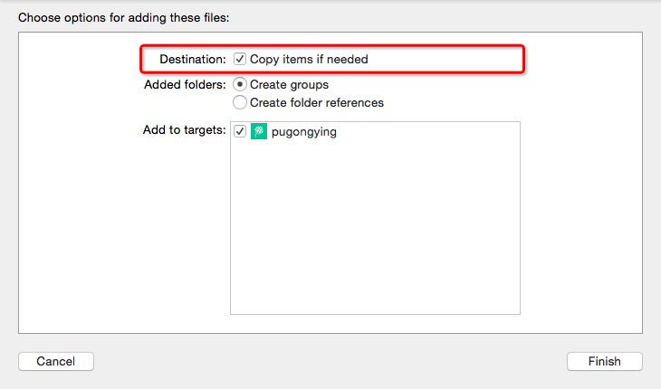
Task: Click the Destination label
Action: pyautogui.click(x=192, y=59)
